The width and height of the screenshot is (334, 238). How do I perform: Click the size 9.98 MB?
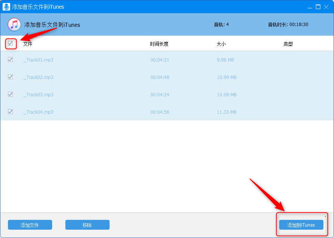click(225, 60)
